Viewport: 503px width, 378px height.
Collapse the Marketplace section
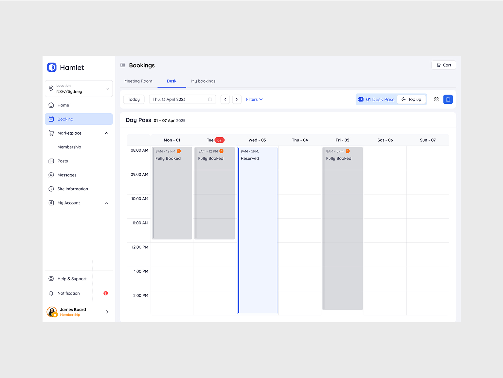106,133
